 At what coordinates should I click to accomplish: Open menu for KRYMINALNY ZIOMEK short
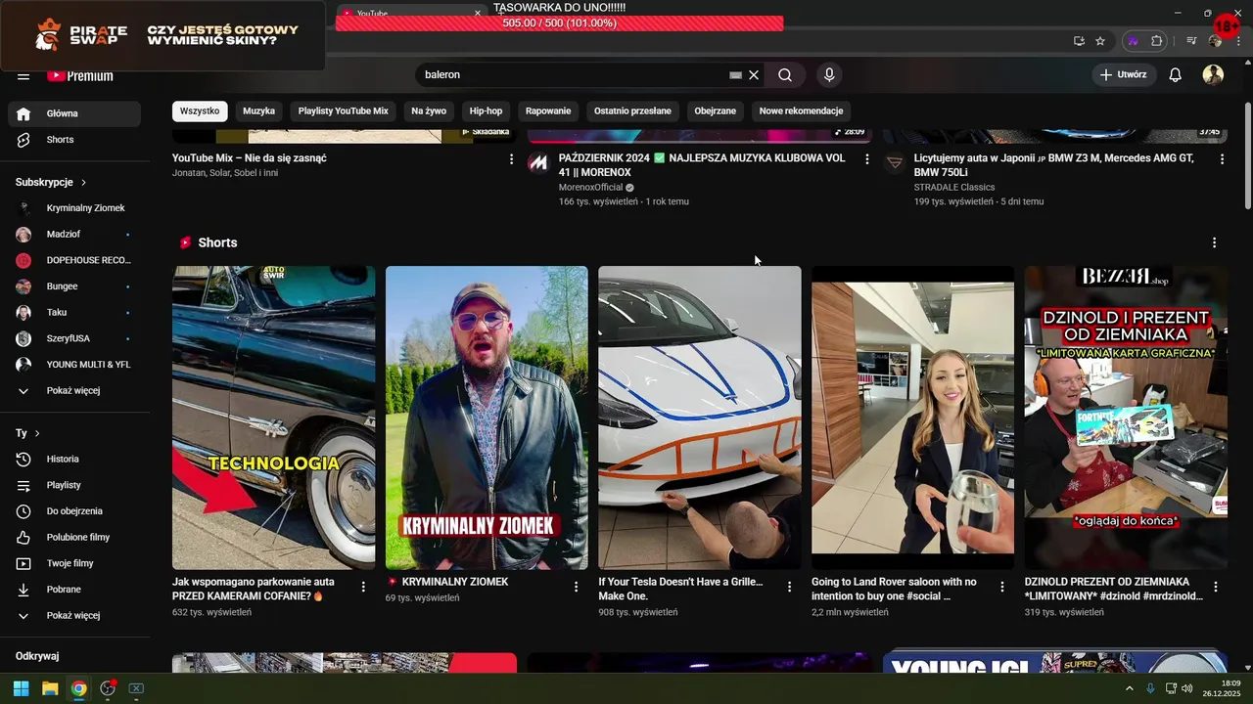[577, 587]
